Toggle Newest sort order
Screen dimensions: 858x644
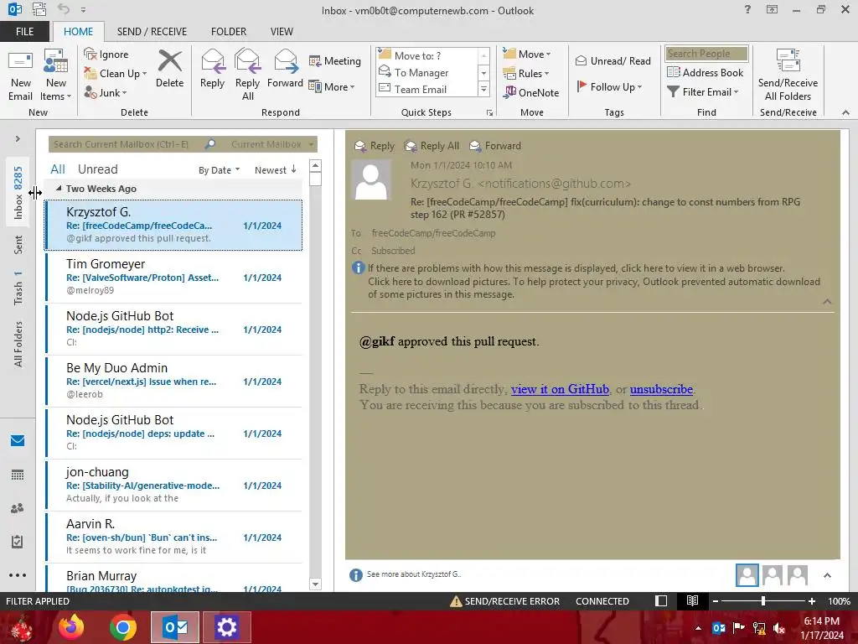coord(275,170)
